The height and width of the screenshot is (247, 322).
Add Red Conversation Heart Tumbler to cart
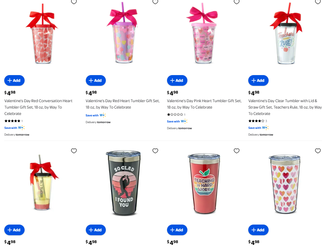tap(14, 80)
